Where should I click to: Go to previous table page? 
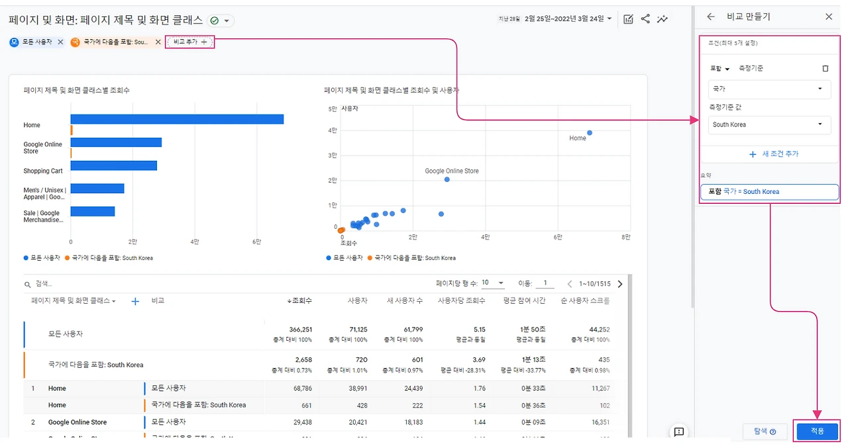570,284
